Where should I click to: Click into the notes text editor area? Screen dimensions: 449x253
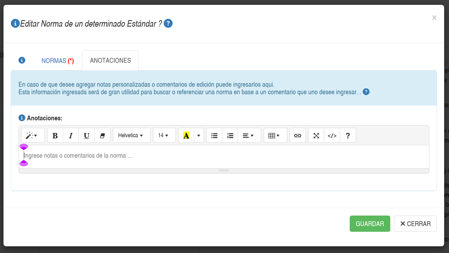224,156
